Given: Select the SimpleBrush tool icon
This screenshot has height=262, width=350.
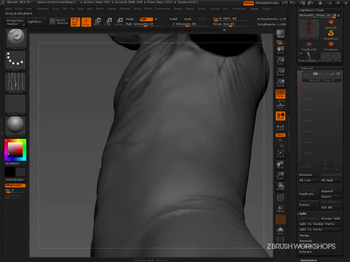Looking at the screenshot, I should [331, 34].
